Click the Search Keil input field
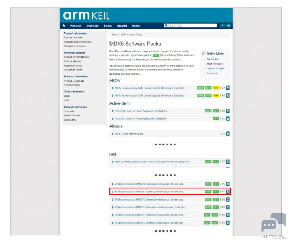289x242 pixels. pyautogui.click(x=192, y=25)
